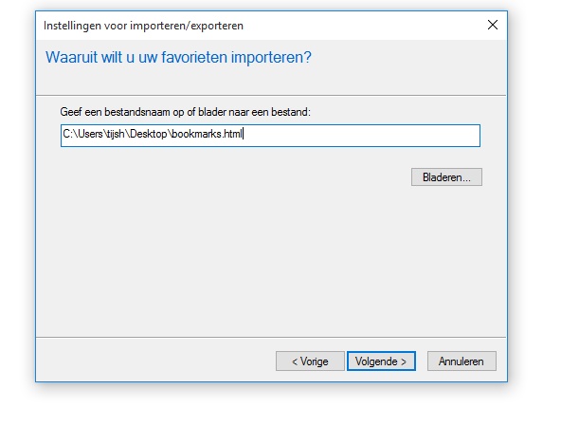
Task: Cancel the wizard with Annuleren
Action: (461, 361)
